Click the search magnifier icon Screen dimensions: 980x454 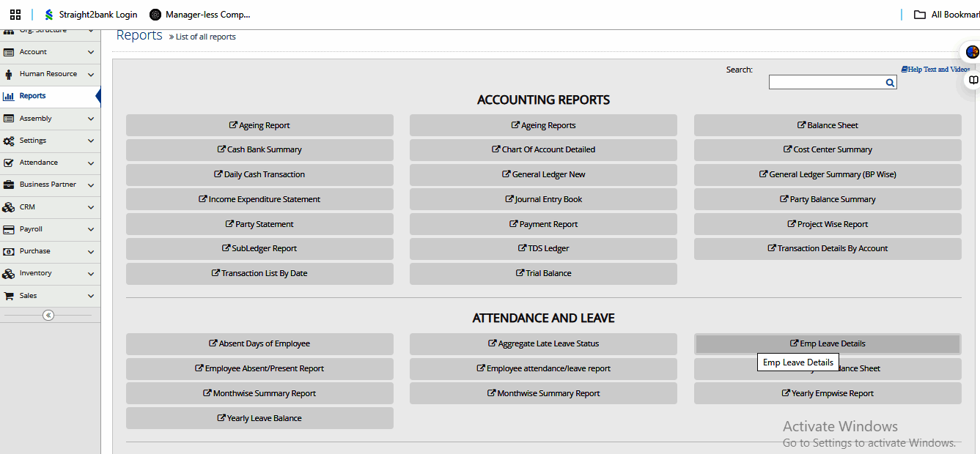890,83
